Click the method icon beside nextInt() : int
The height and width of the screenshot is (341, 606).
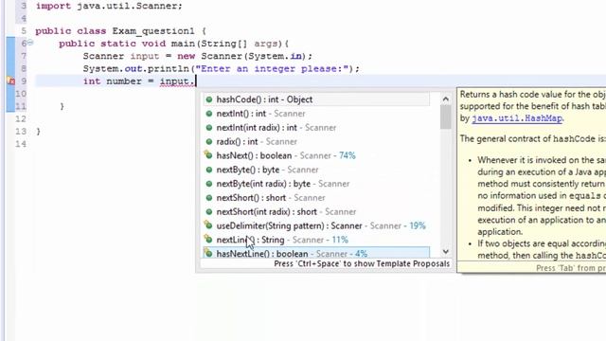pos(209,114)
